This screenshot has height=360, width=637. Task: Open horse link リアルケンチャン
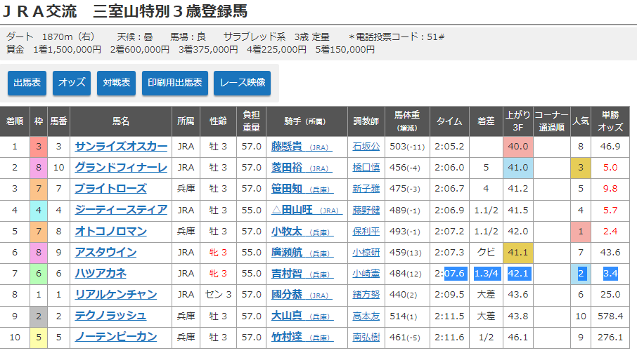coord(116,295)
